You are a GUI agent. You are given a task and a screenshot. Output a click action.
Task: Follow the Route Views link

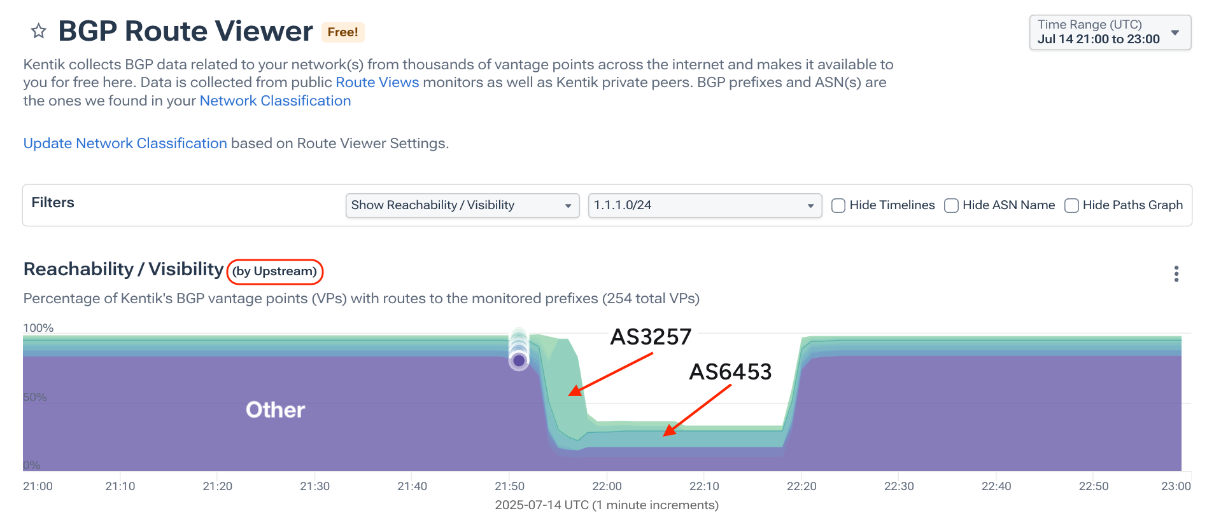point(377,83)
